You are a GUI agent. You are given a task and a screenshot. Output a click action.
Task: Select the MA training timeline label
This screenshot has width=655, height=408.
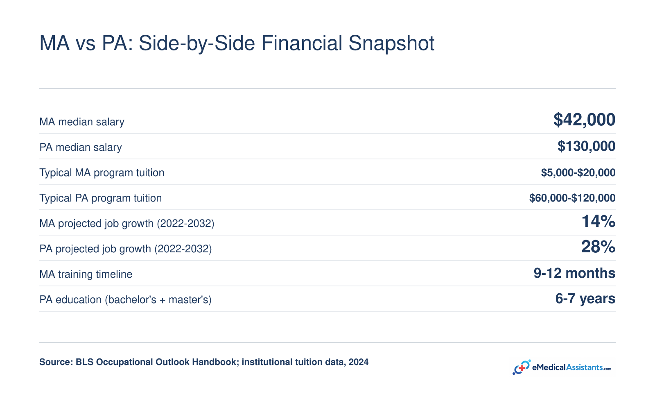86,274
